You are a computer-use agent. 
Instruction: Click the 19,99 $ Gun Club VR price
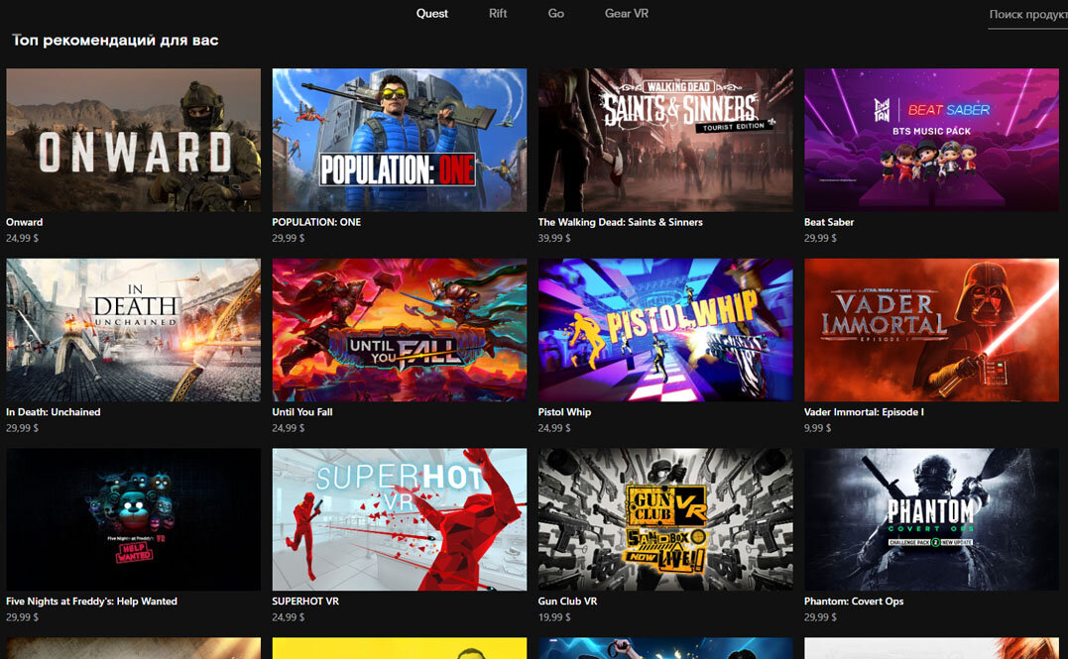tap(554, 617)
